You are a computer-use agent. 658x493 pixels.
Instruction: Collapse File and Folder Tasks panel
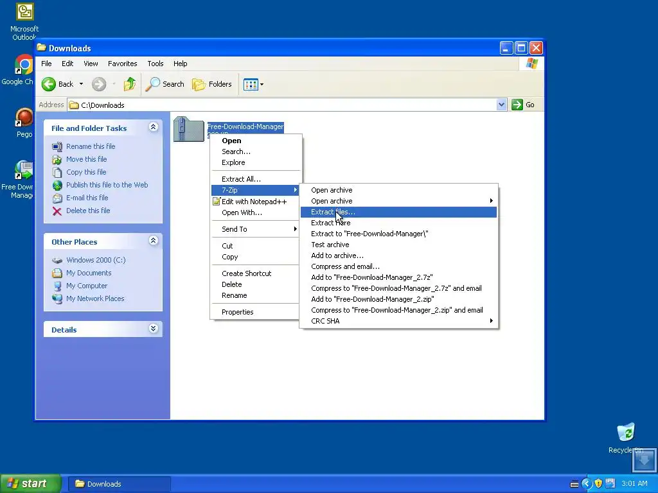[x=153, y=127]
